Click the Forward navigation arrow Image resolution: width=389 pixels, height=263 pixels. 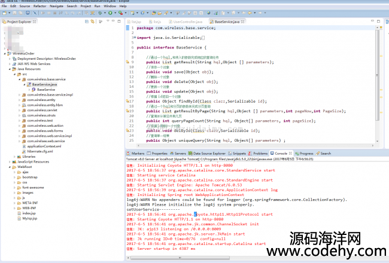(260, 13)
